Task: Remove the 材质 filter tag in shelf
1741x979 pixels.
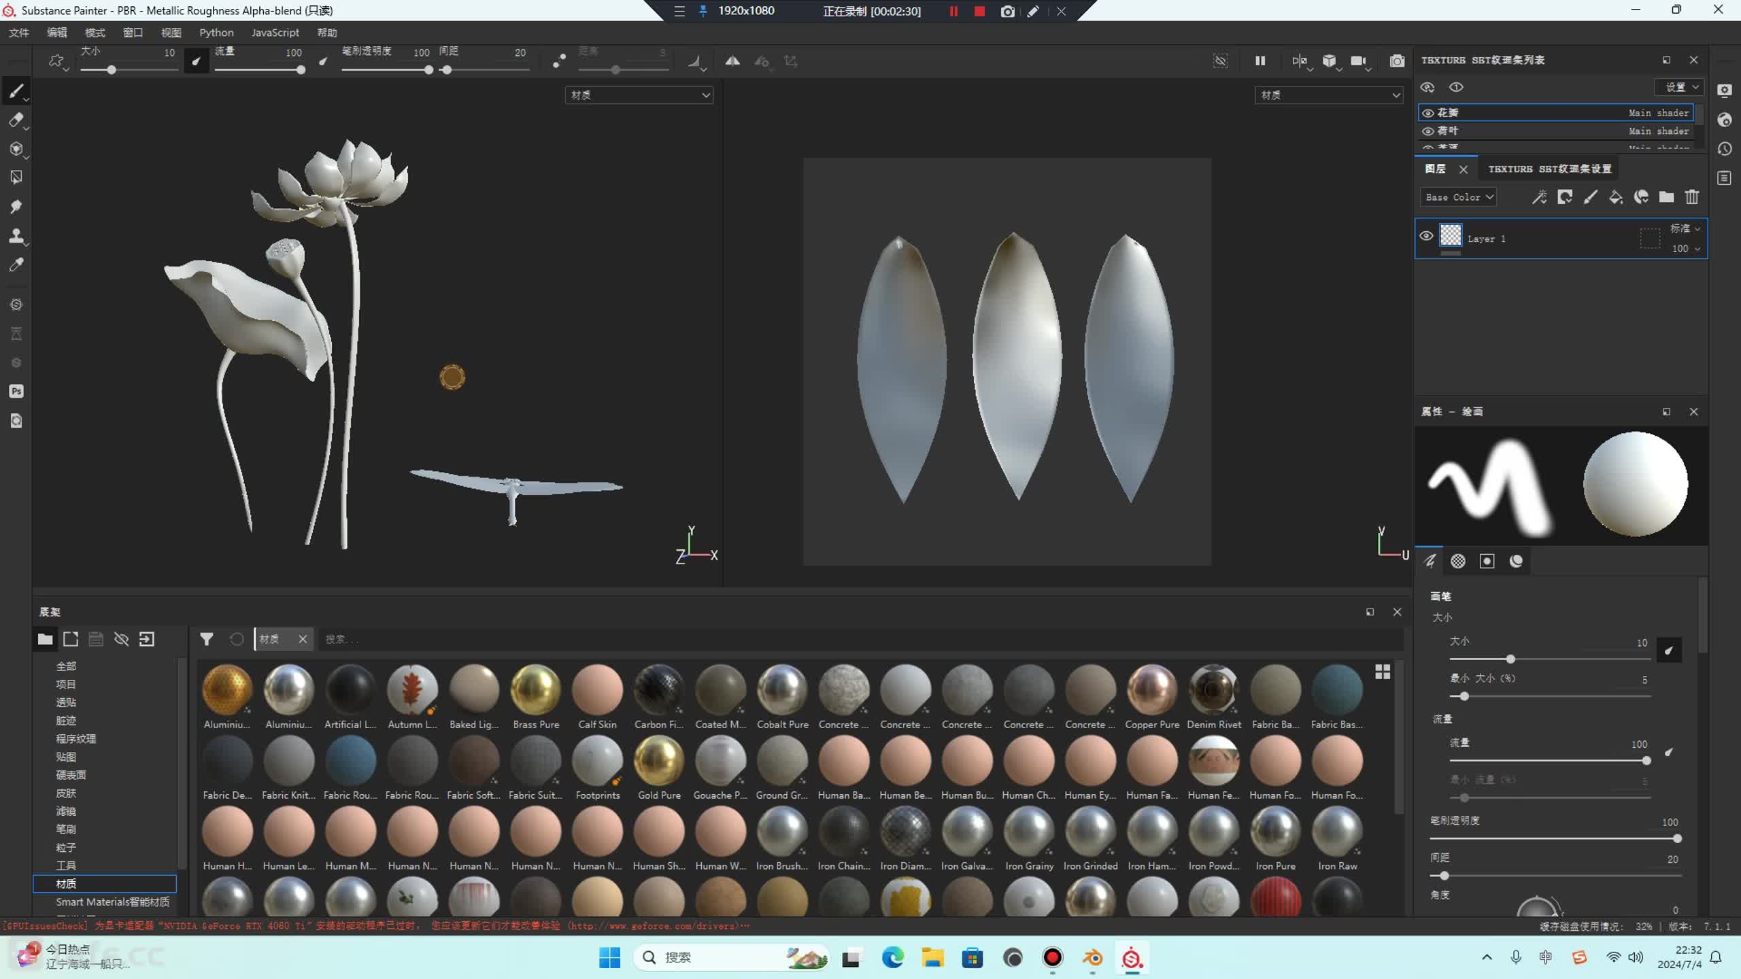Action: pos(303,639)
